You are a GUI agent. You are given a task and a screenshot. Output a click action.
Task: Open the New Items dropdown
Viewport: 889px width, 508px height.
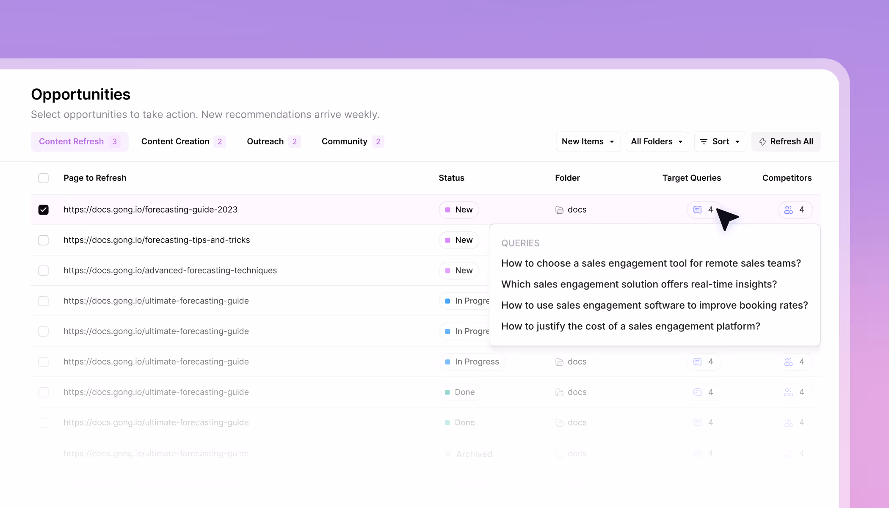[588, 141]
